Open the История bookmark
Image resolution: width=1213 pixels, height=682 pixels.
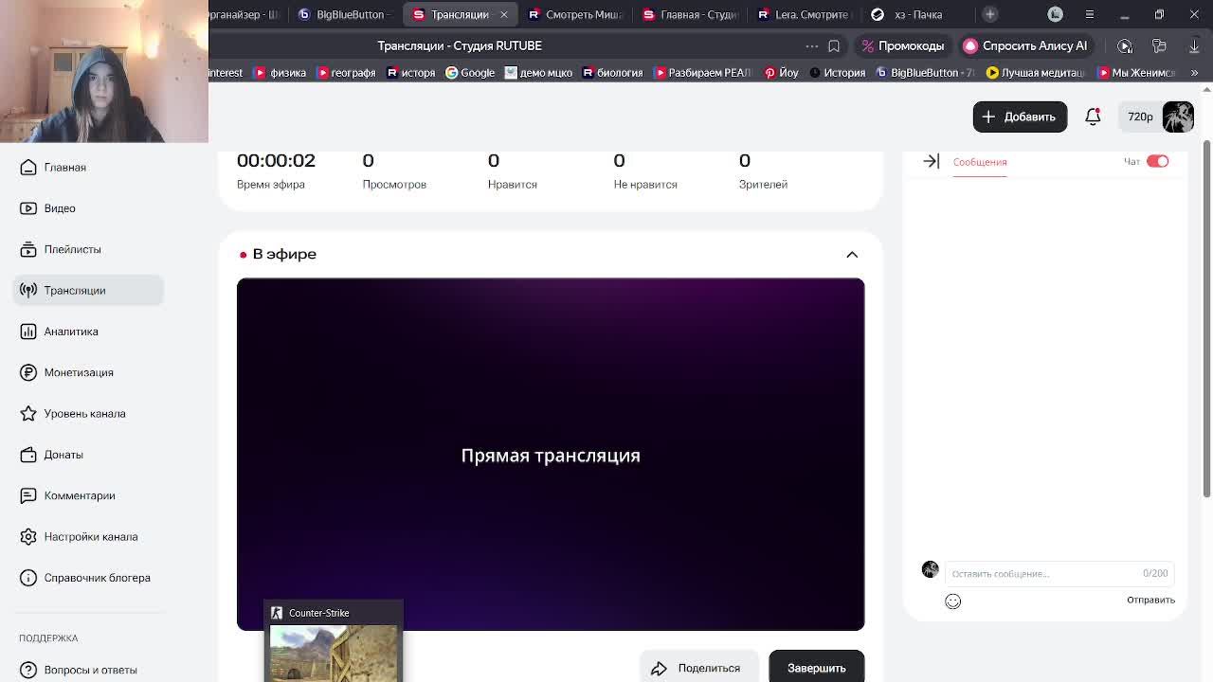pyautogui.click(x=837, y=72)
